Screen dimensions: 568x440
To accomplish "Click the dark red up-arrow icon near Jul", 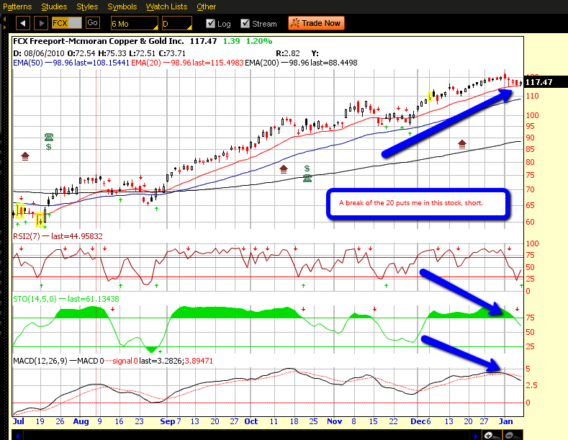I will [x=25, y=156].
